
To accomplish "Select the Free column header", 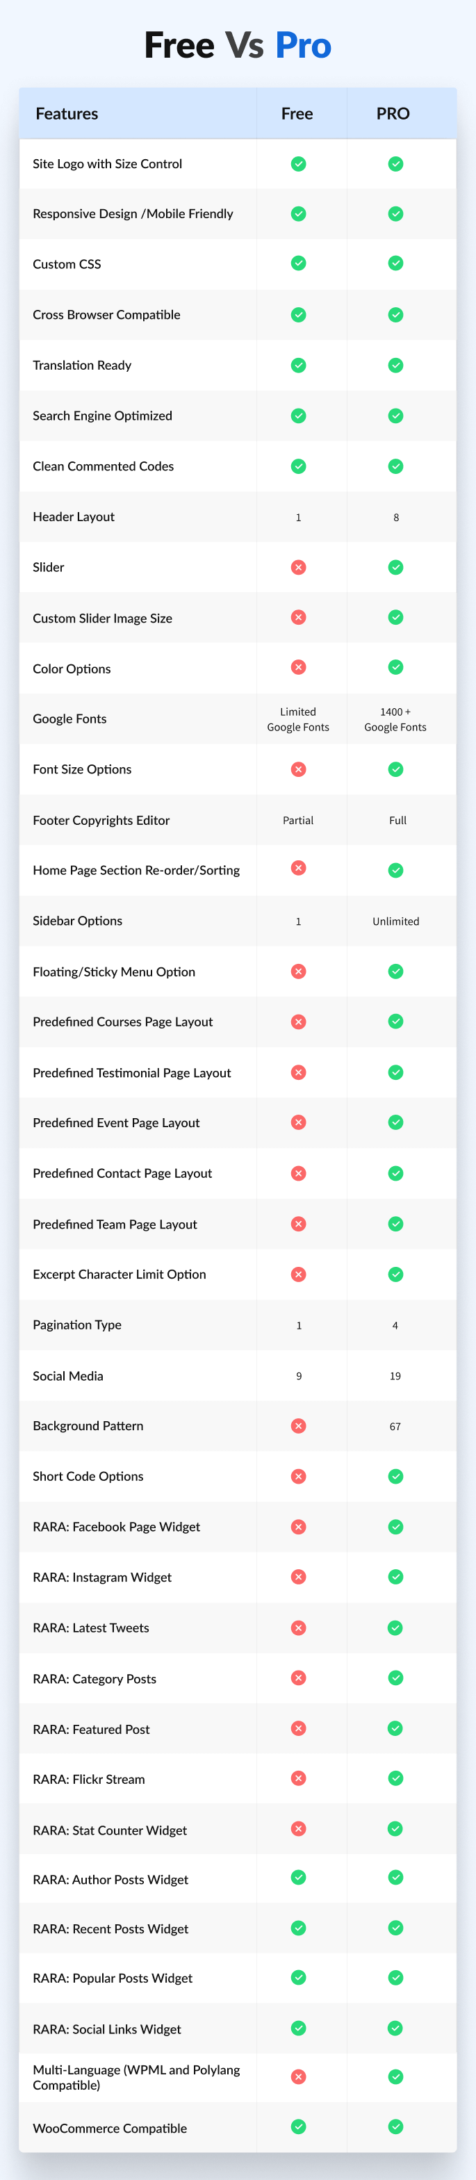I will [297, 113].
